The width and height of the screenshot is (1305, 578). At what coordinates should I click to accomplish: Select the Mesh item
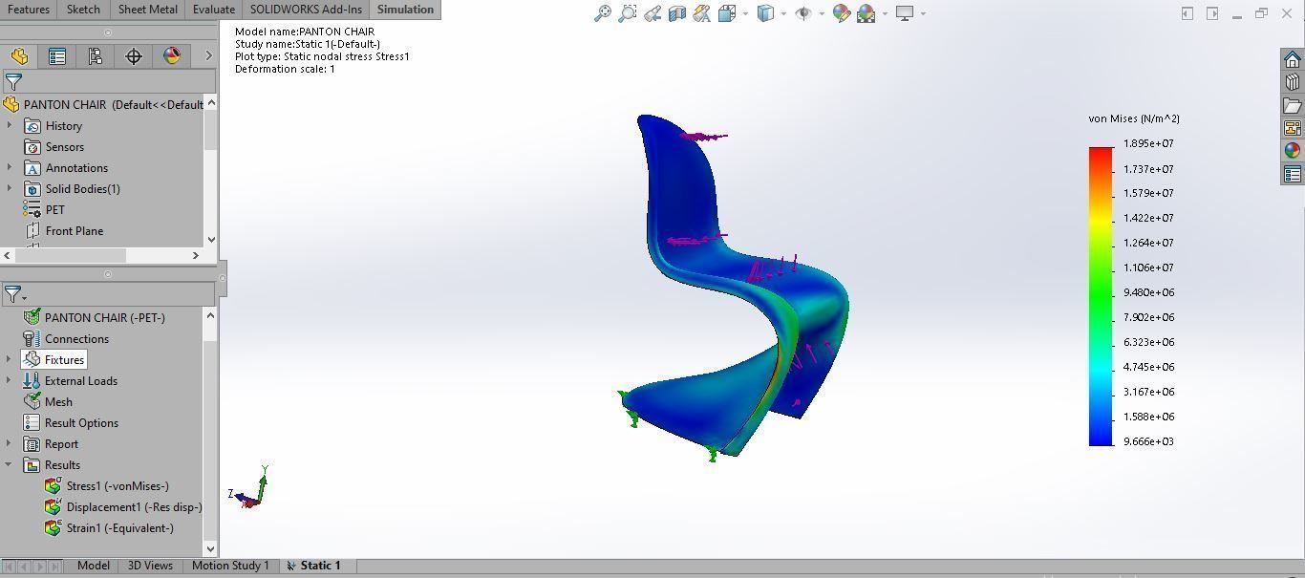click(x=48, y=401)
